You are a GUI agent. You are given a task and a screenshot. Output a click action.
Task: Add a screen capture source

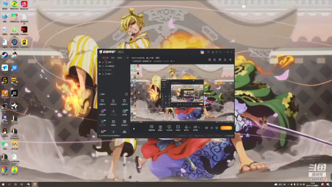151,128
